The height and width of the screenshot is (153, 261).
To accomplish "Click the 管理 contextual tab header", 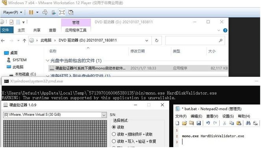I will click(76, 22).
